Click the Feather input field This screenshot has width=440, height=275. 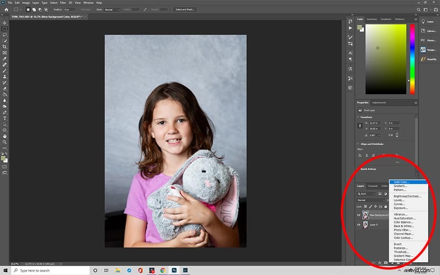69,10
